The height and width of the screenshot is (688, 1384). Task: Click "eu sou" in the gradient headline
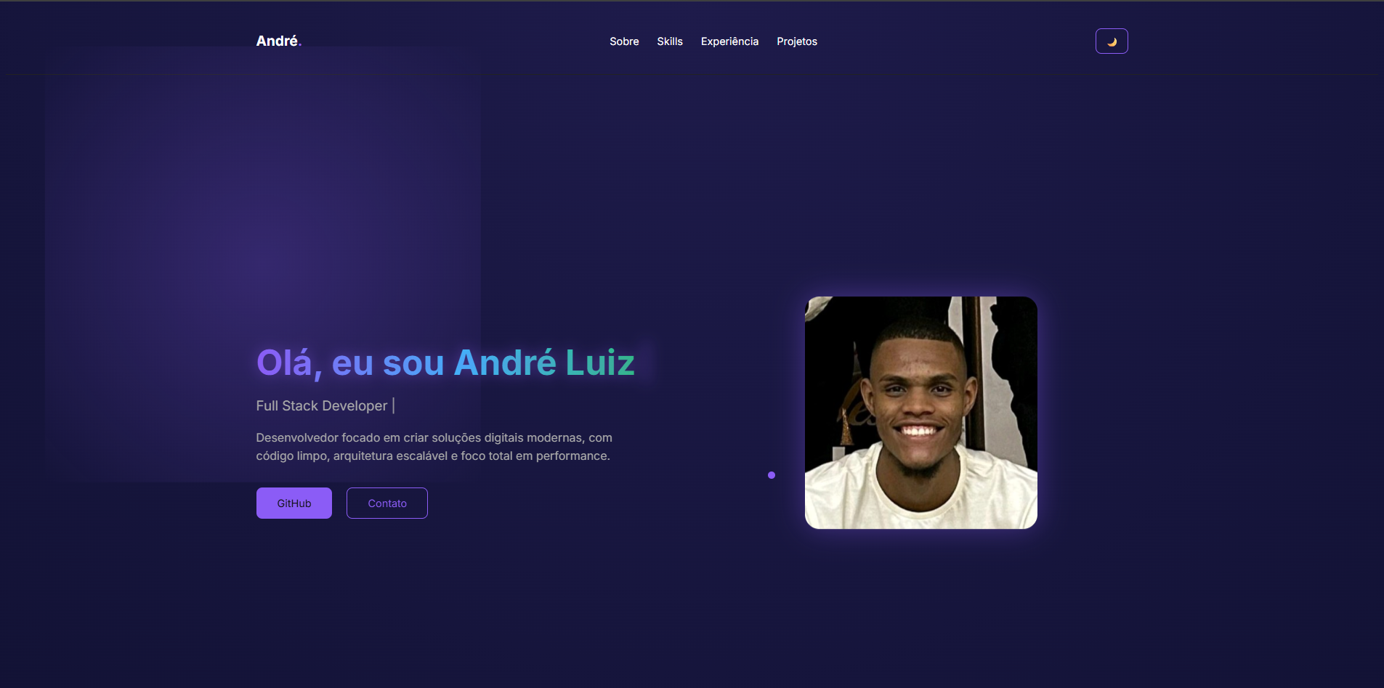pyautogui.click(x=388, y=363)
